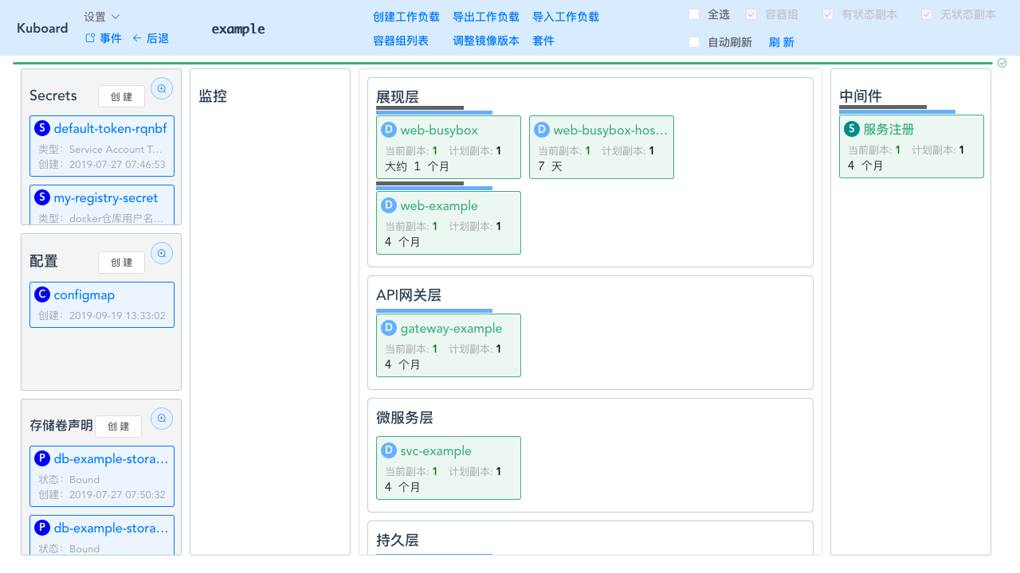Check the 全选 checkbox

[x=693, y=14]
